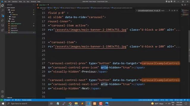The width and height of the screenshot is (190, 106).
Task: Collapse the assests folder in explorer
Action: (x=12, y=10)
